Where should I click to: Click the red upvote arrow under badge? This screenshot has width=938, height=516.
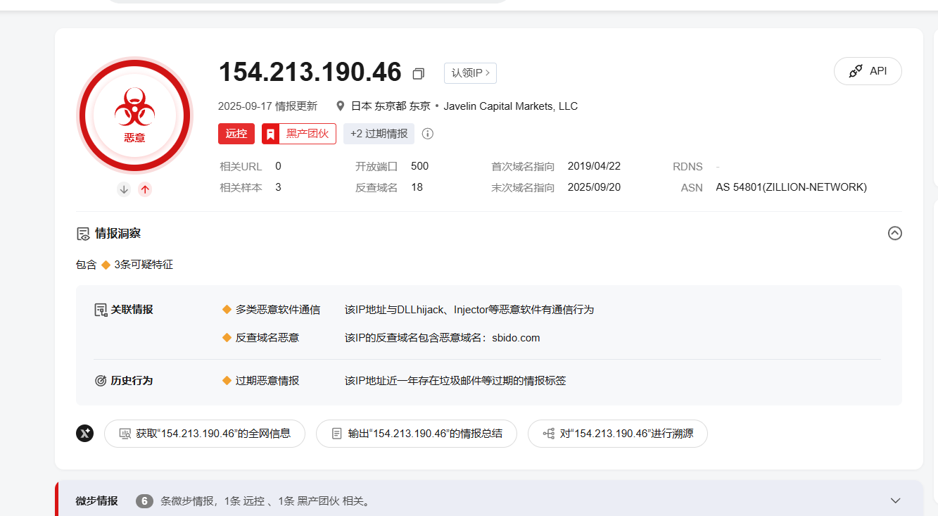coord(145,189)
